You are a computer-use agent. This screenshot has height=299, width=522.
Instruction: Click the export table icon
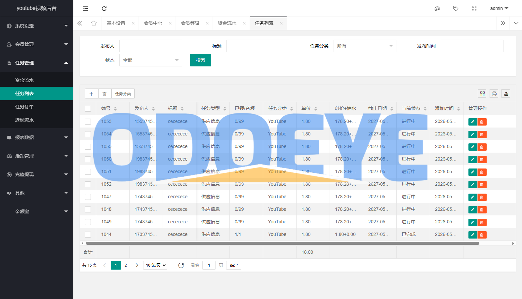tap(506, 94)
